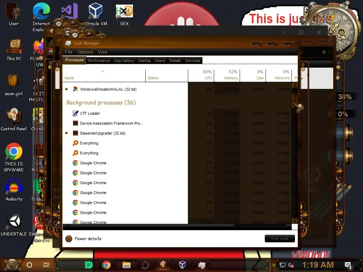Select the Processes tab

[x=74, y=60]
